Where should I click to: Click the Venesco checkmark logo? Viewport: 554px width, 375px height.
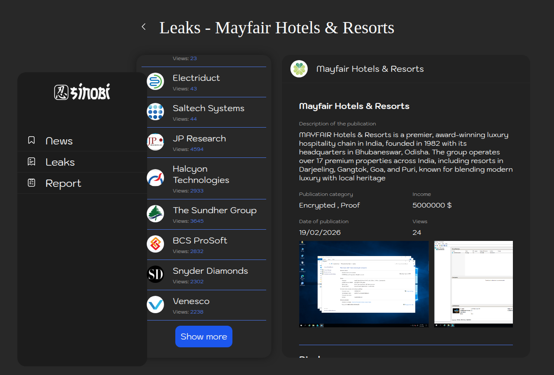pyautogui.click(x=155, y=304)
